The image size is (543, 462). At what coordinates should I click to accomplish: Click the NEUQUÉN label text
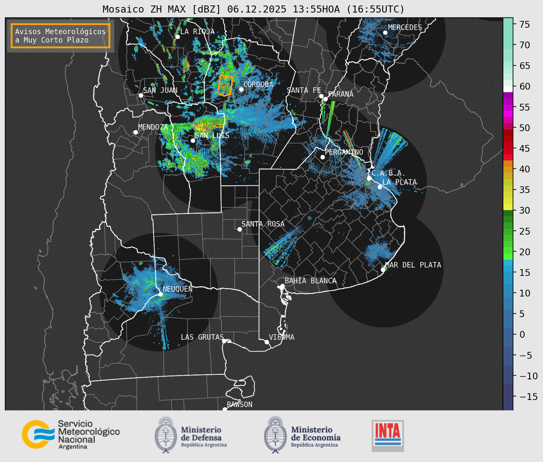[178, 289]
